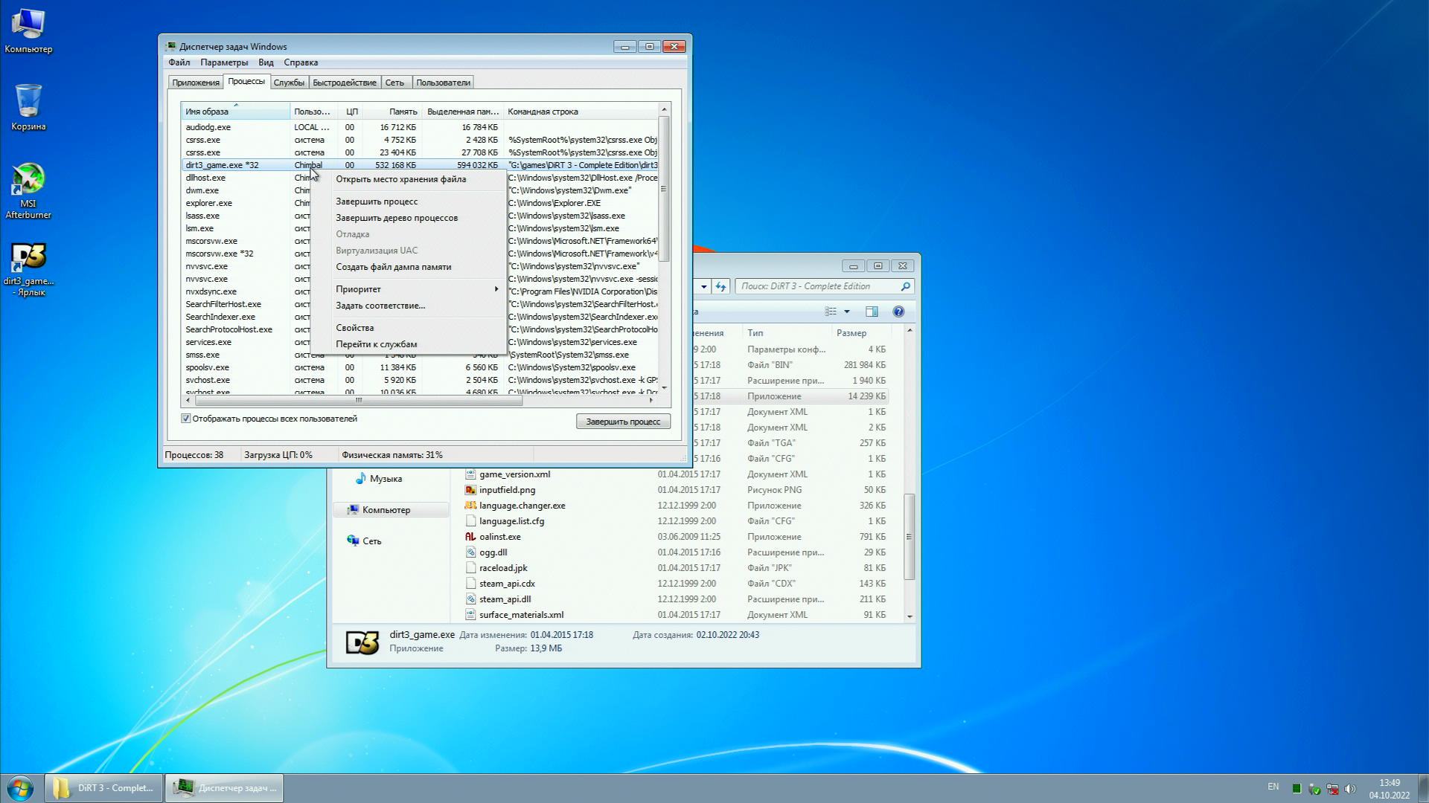The height and width of the screenshot is (803, 1429).
Task: Uncheck 'Отображать процессы всех пользователей' checkbox
Action: click(x=186, y=419)
